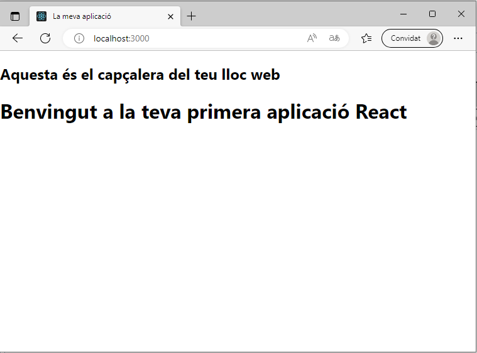Open Settings and more ellipsis menu
This screenshot has width=477, height=353.
(x=458, y=38)
